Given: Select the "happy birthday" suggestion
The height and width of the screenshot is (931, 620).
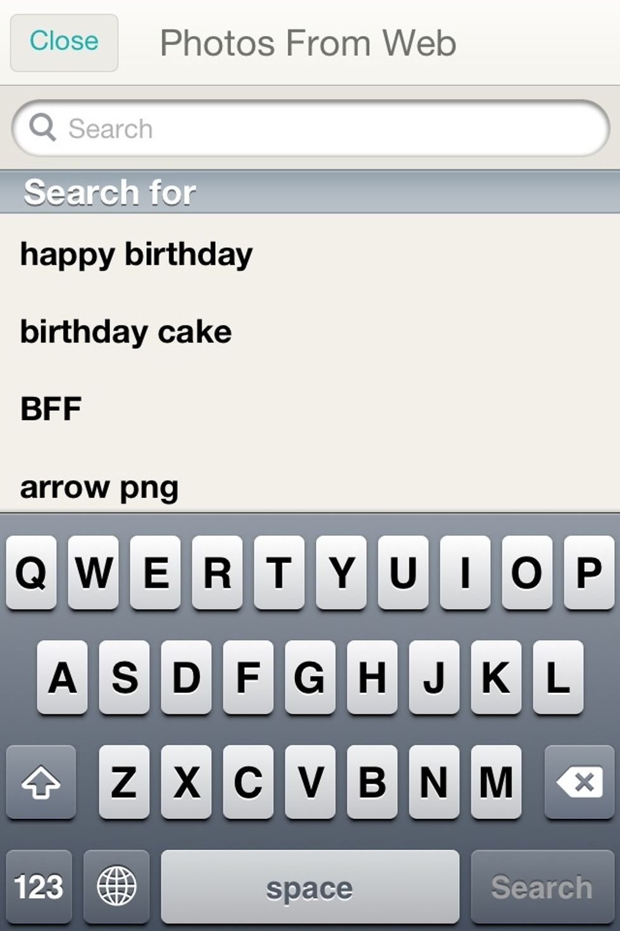Looking at the screenshot, I should point(136,255).
